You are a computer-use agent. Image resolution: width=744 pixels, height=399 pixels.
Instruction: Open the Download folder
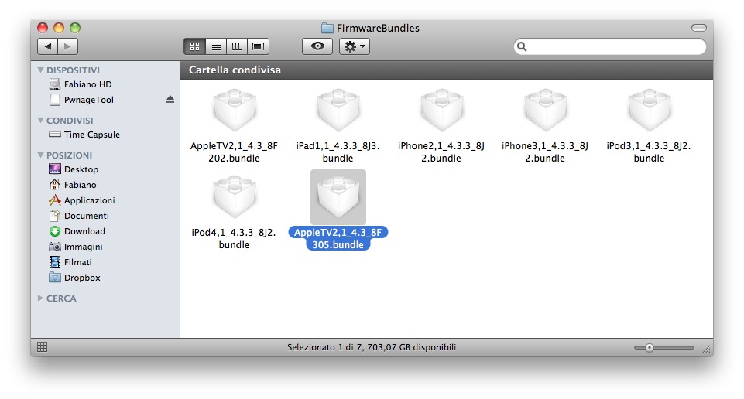coord(84,231)
